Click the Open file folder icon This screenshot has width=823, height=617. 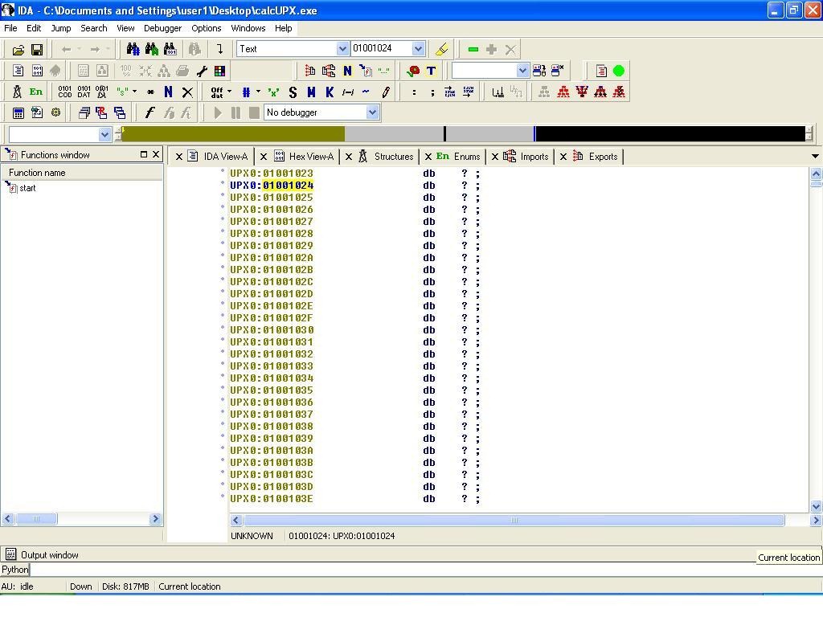[x=18, y=50]
